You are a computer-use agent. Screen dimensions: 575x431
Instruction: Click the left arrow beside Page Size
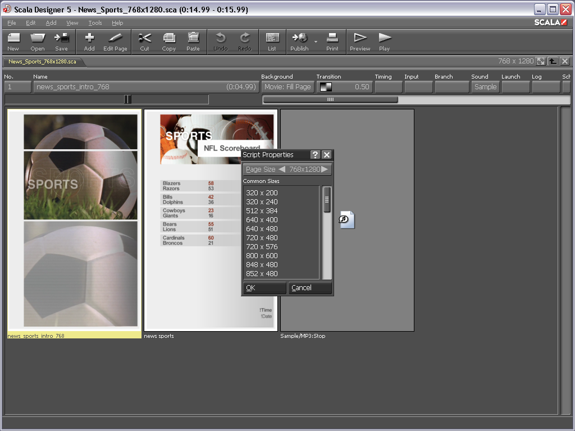[x=282, y=169]
